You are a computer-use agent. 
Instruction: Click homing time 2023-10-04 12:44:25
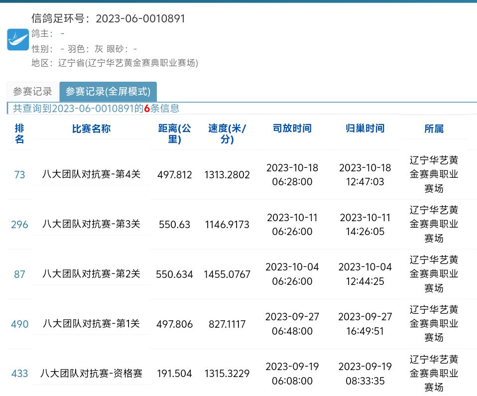[x=365, y=274]
